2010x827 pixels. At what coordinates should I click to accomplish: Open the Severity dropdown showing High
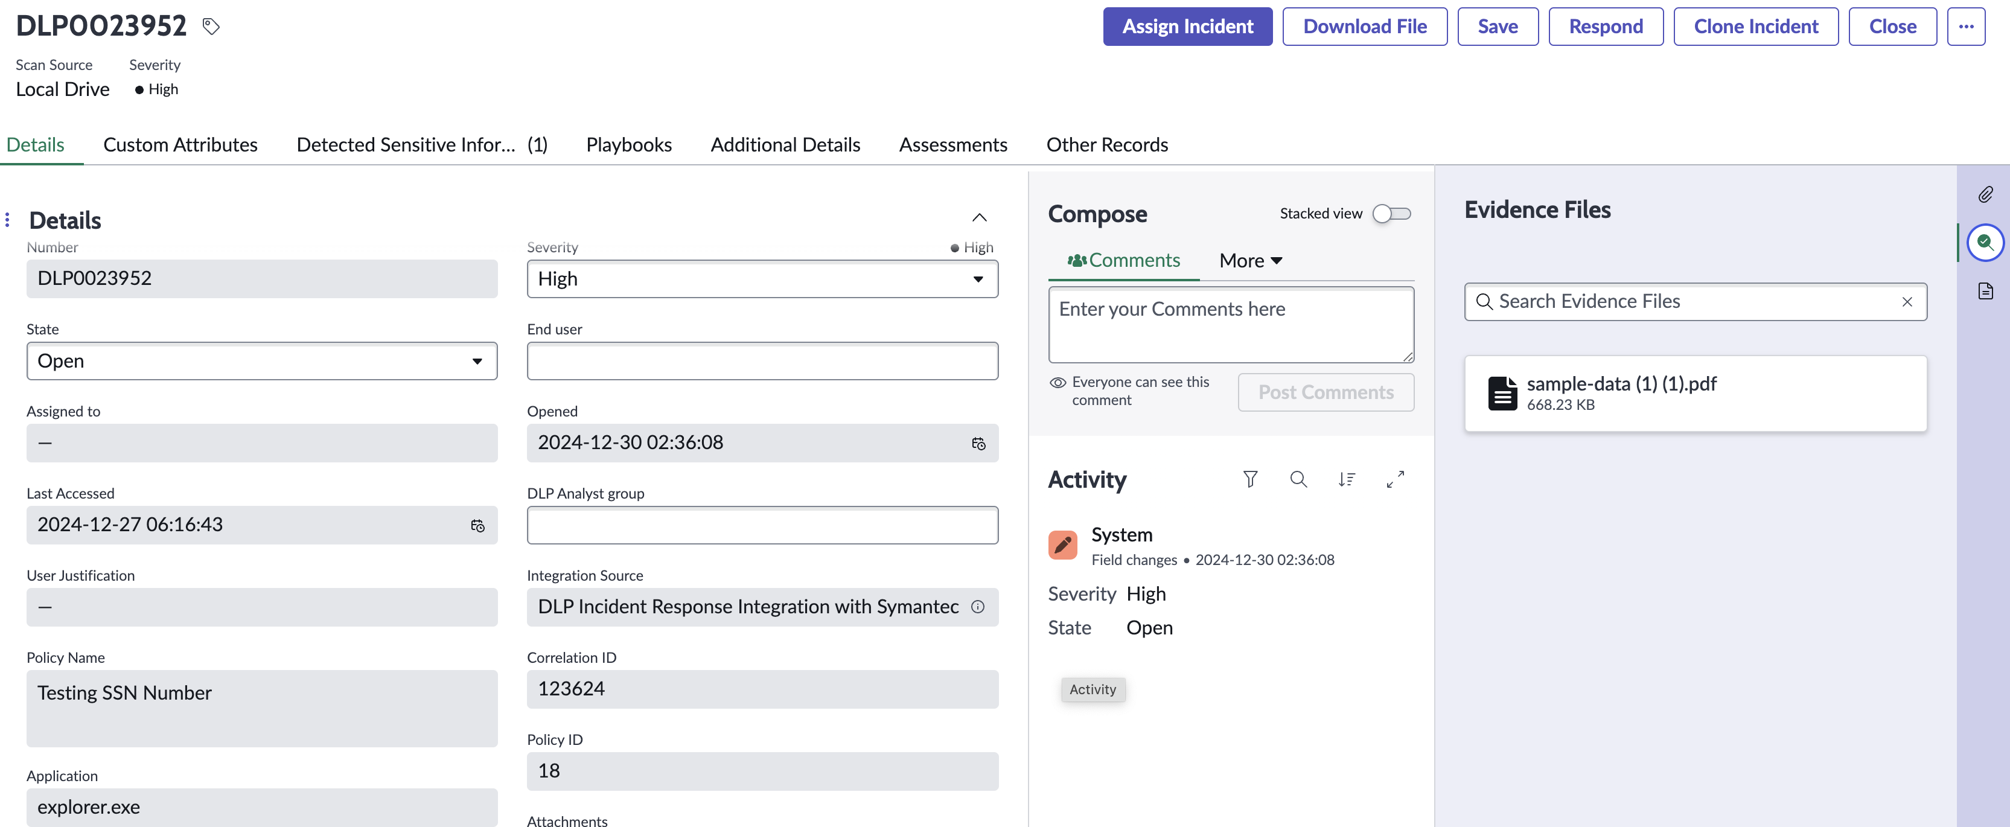[x=762, y=279]
